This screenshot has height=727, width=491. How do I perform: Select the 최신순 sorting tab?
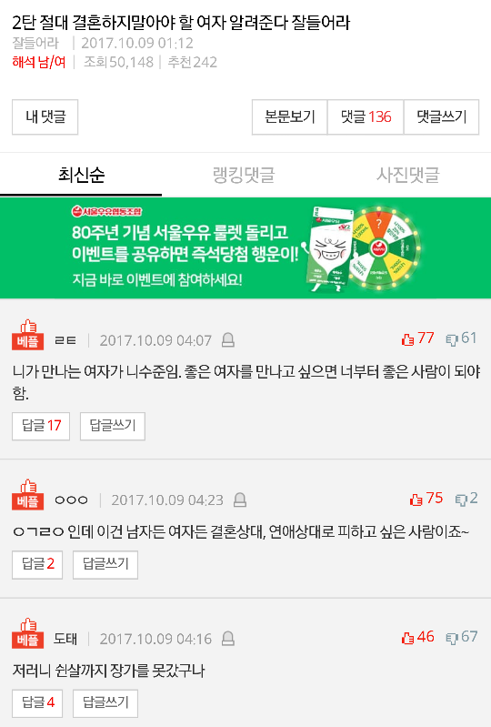81,175
